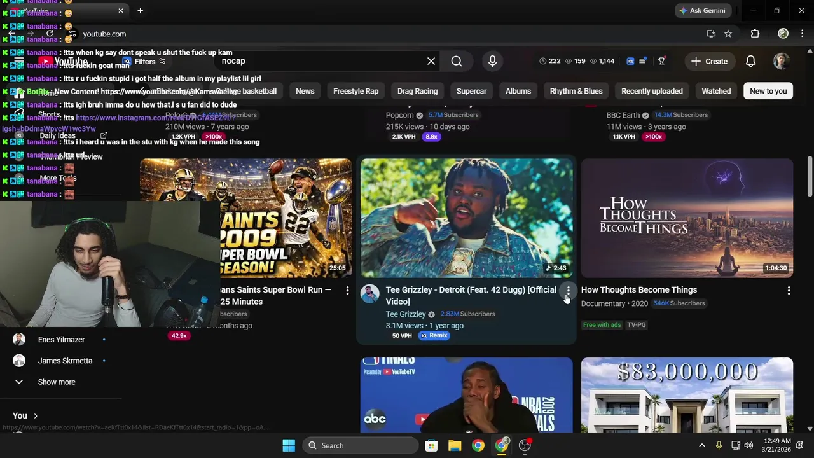Open the BBC Earth channel link

point(623,115)
